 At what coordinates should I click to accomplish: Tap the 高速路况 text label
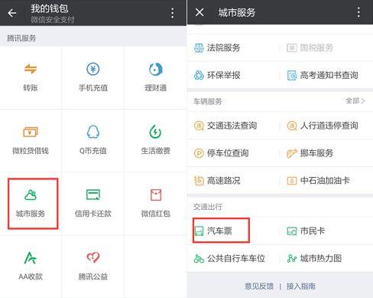pos(224,181)
